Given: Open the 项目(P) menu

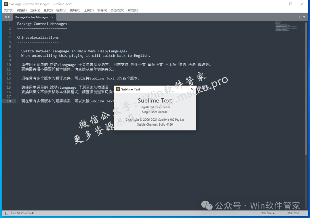Looking at the screenshot, I should coord(102,10).
